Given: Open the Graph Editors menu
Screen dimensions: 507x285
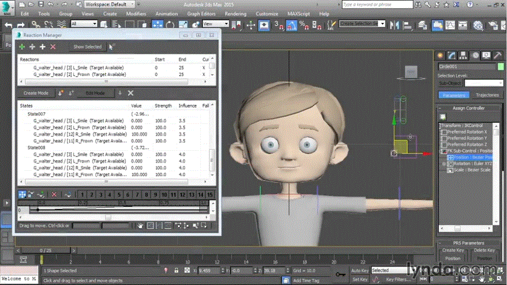Looking at the screenshot, I should 201,14.
